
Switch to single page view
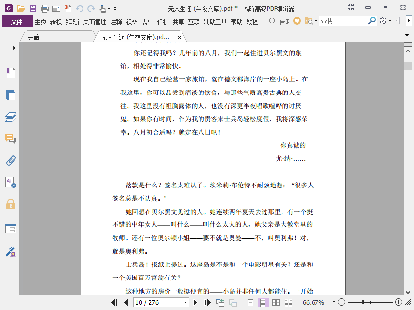tap(250, 303)
